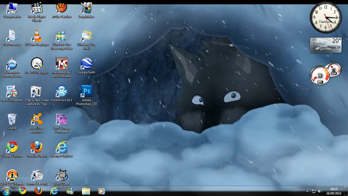The image size is (348, 196).
Task: Open Windows Explorer folder in taskbar
Action: 86,191
